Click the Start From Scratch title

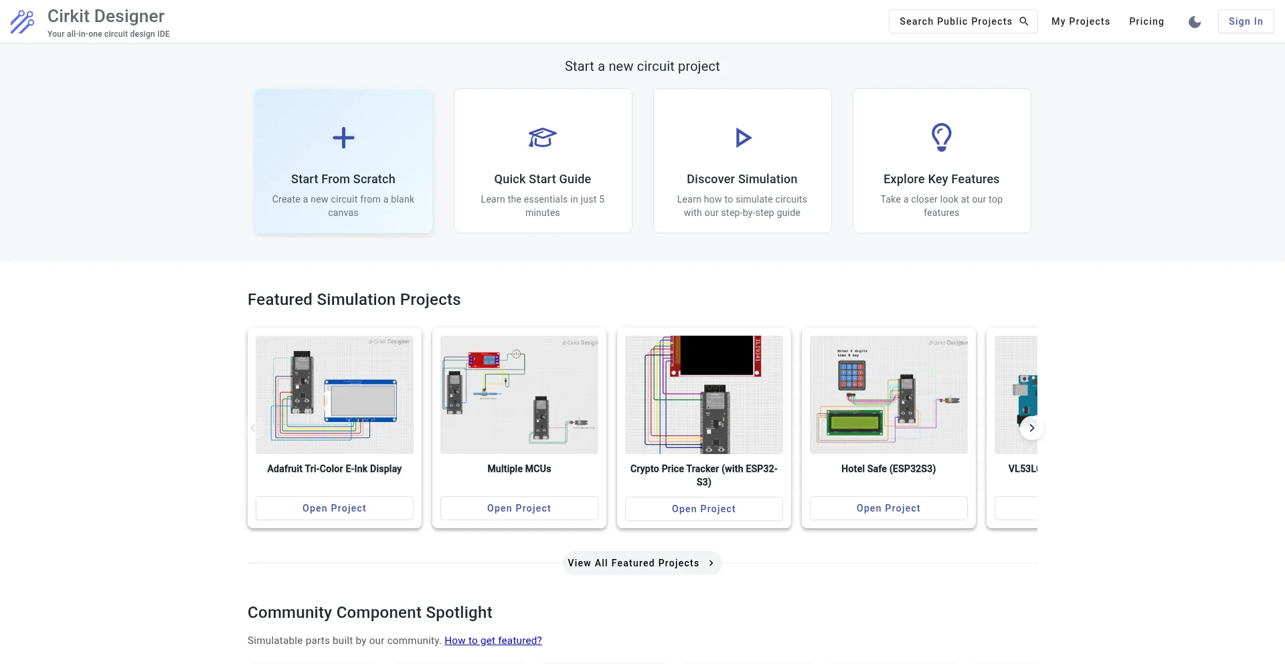(x=343, y=179)
